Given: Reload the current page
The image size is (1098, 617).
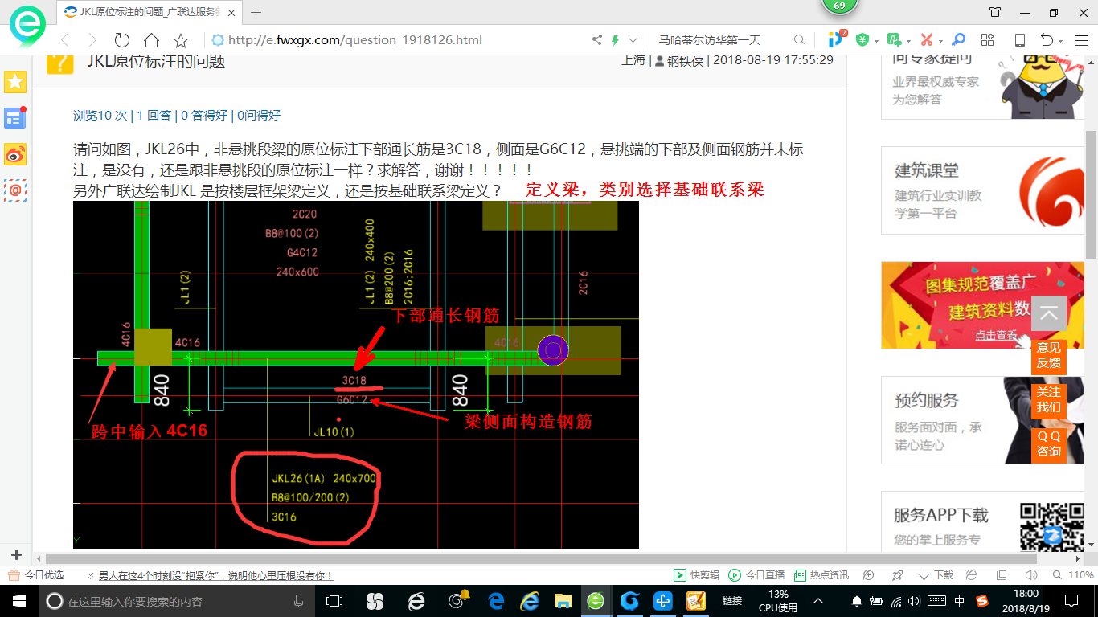Looking at the screenshot, I should coord(121,39).
